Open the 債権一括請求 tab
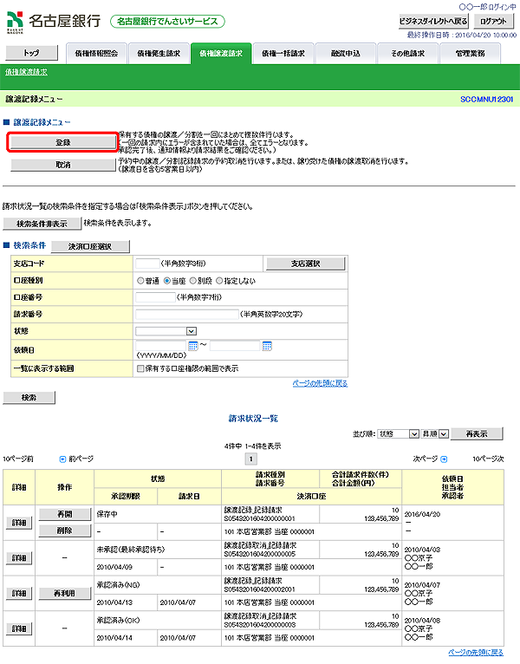Screen dimensions: 520x664 pyautogui.click(x=283, y=54)
